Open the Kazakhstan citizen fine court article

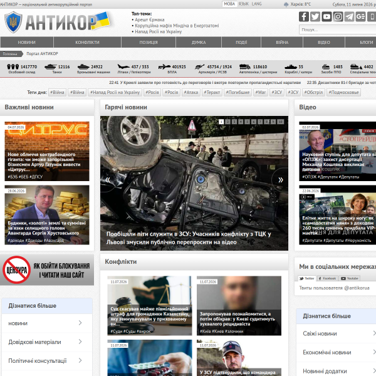click(x=150, y=306)
